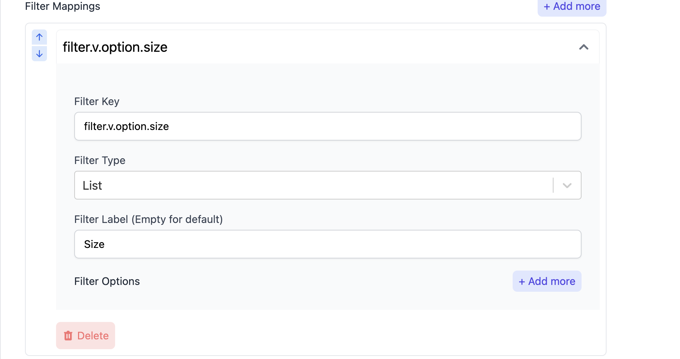
Task: Open the Filter Type dropdown arrow
Action: point(567,186)
